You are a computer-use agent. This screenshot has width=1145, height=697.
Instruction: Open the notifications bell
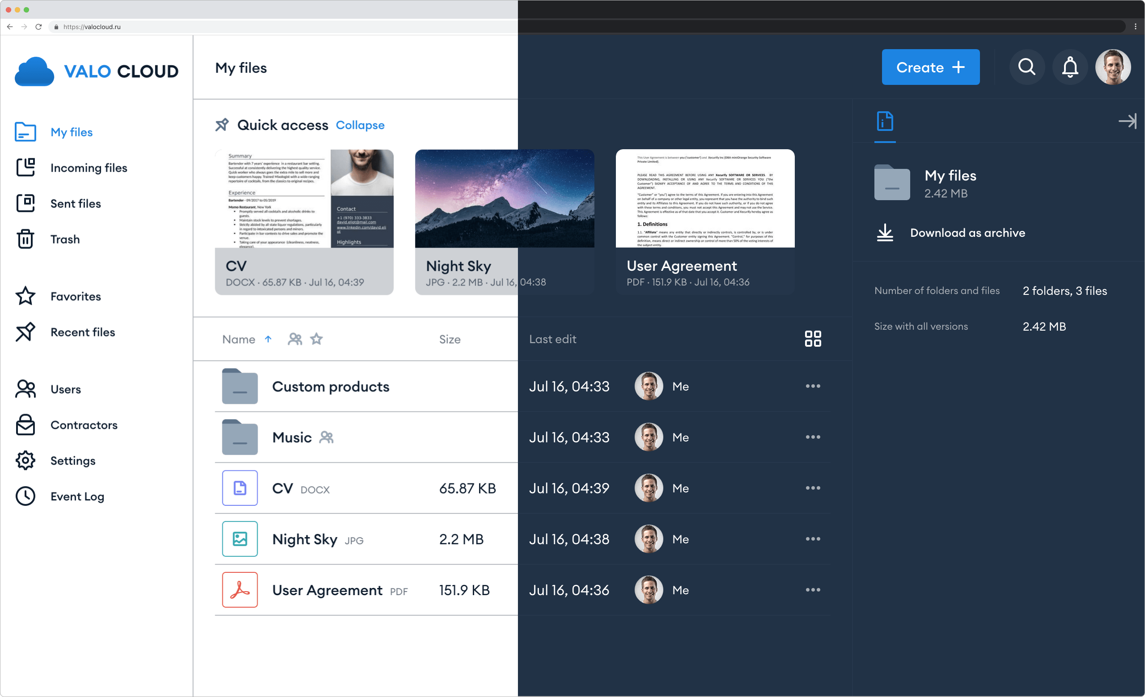[x=1070, y=67]
